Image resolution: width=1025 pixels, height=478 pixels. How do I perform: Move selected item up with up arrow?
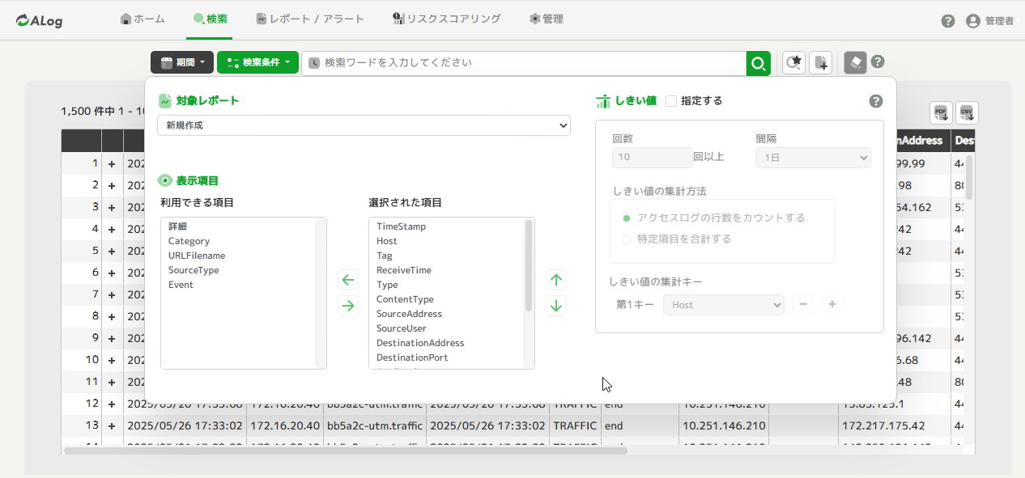[x=555, y=281]
